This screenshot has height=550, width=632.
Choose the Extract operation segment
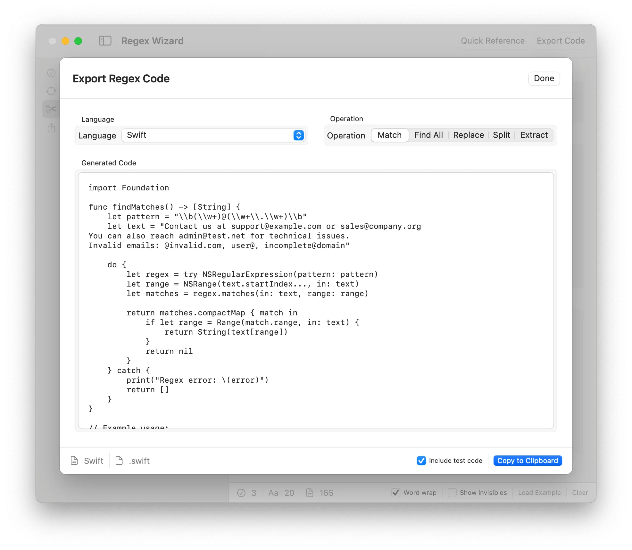pos(534,135)
